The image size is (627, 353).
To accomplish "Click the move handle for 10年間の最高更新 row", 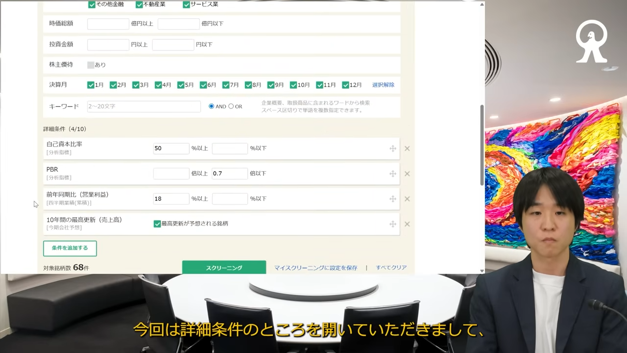I will point(393,224).
